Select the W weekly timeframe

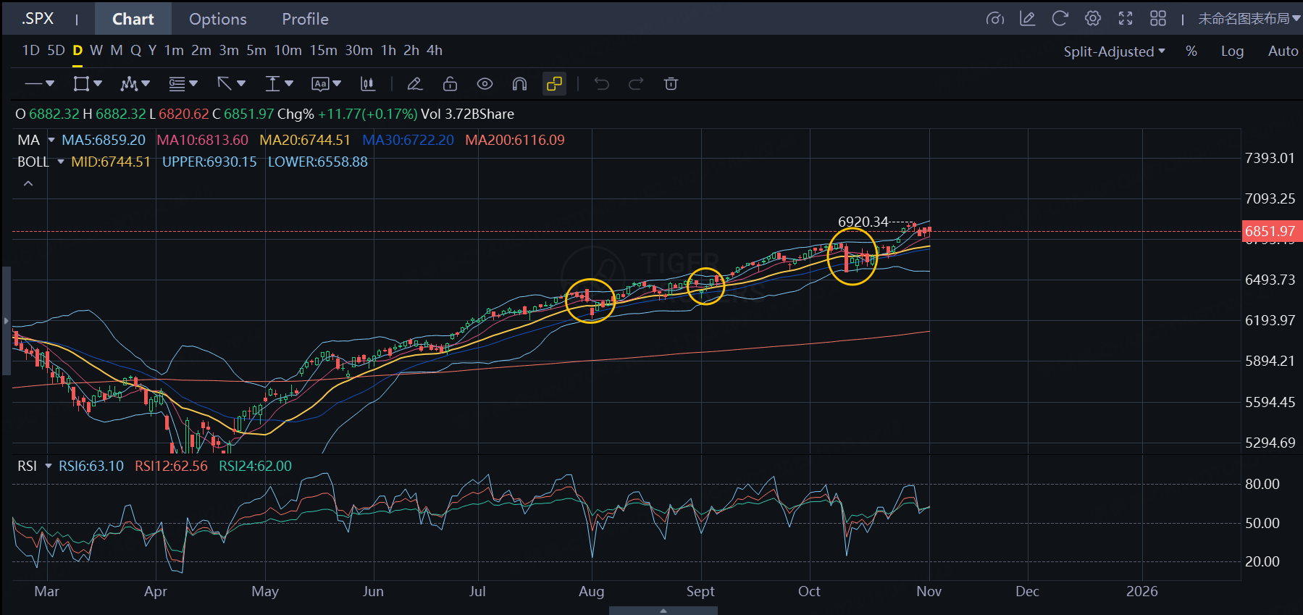96,51
